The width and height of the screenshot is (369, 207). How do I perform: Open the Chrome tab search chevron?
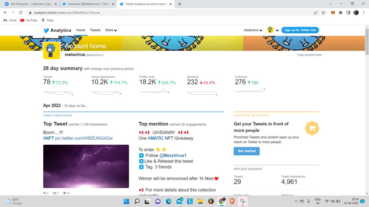pos(331,4)
